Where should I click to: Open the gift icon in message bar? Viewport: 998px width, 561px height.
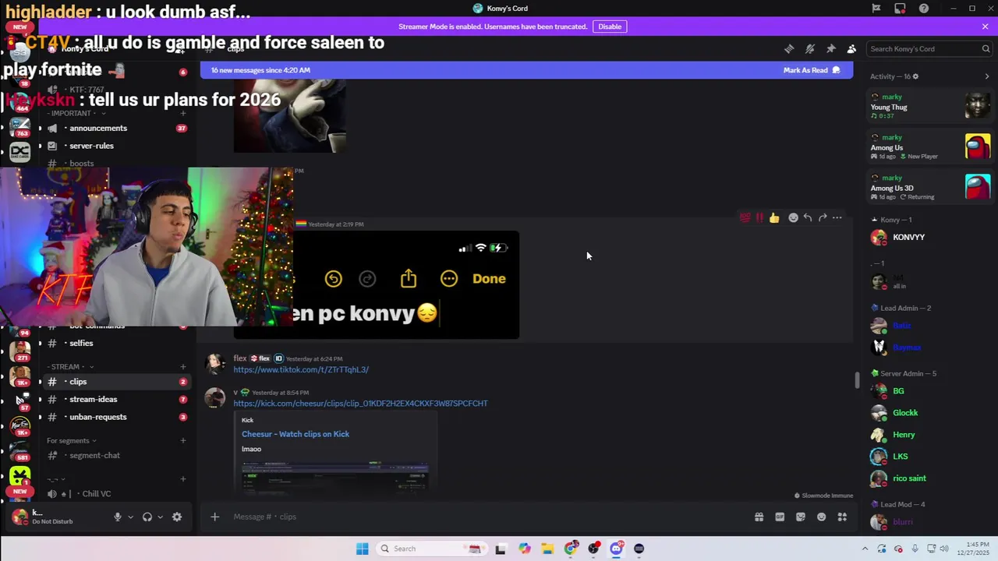pos(759,517)
